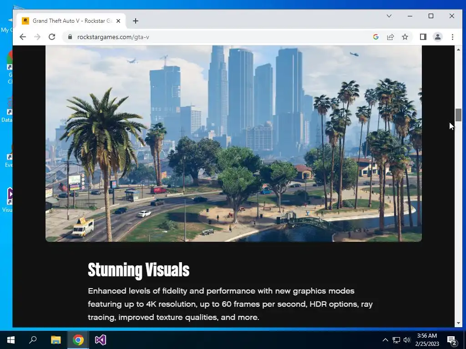Click the Enhanced levels of fidelity paragraph
Screen dimensions: 466x349
[x=230, y=304]
